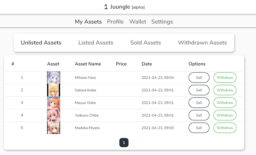
Task: Switch to the Sold Assets tab
Action: point(145,43)
